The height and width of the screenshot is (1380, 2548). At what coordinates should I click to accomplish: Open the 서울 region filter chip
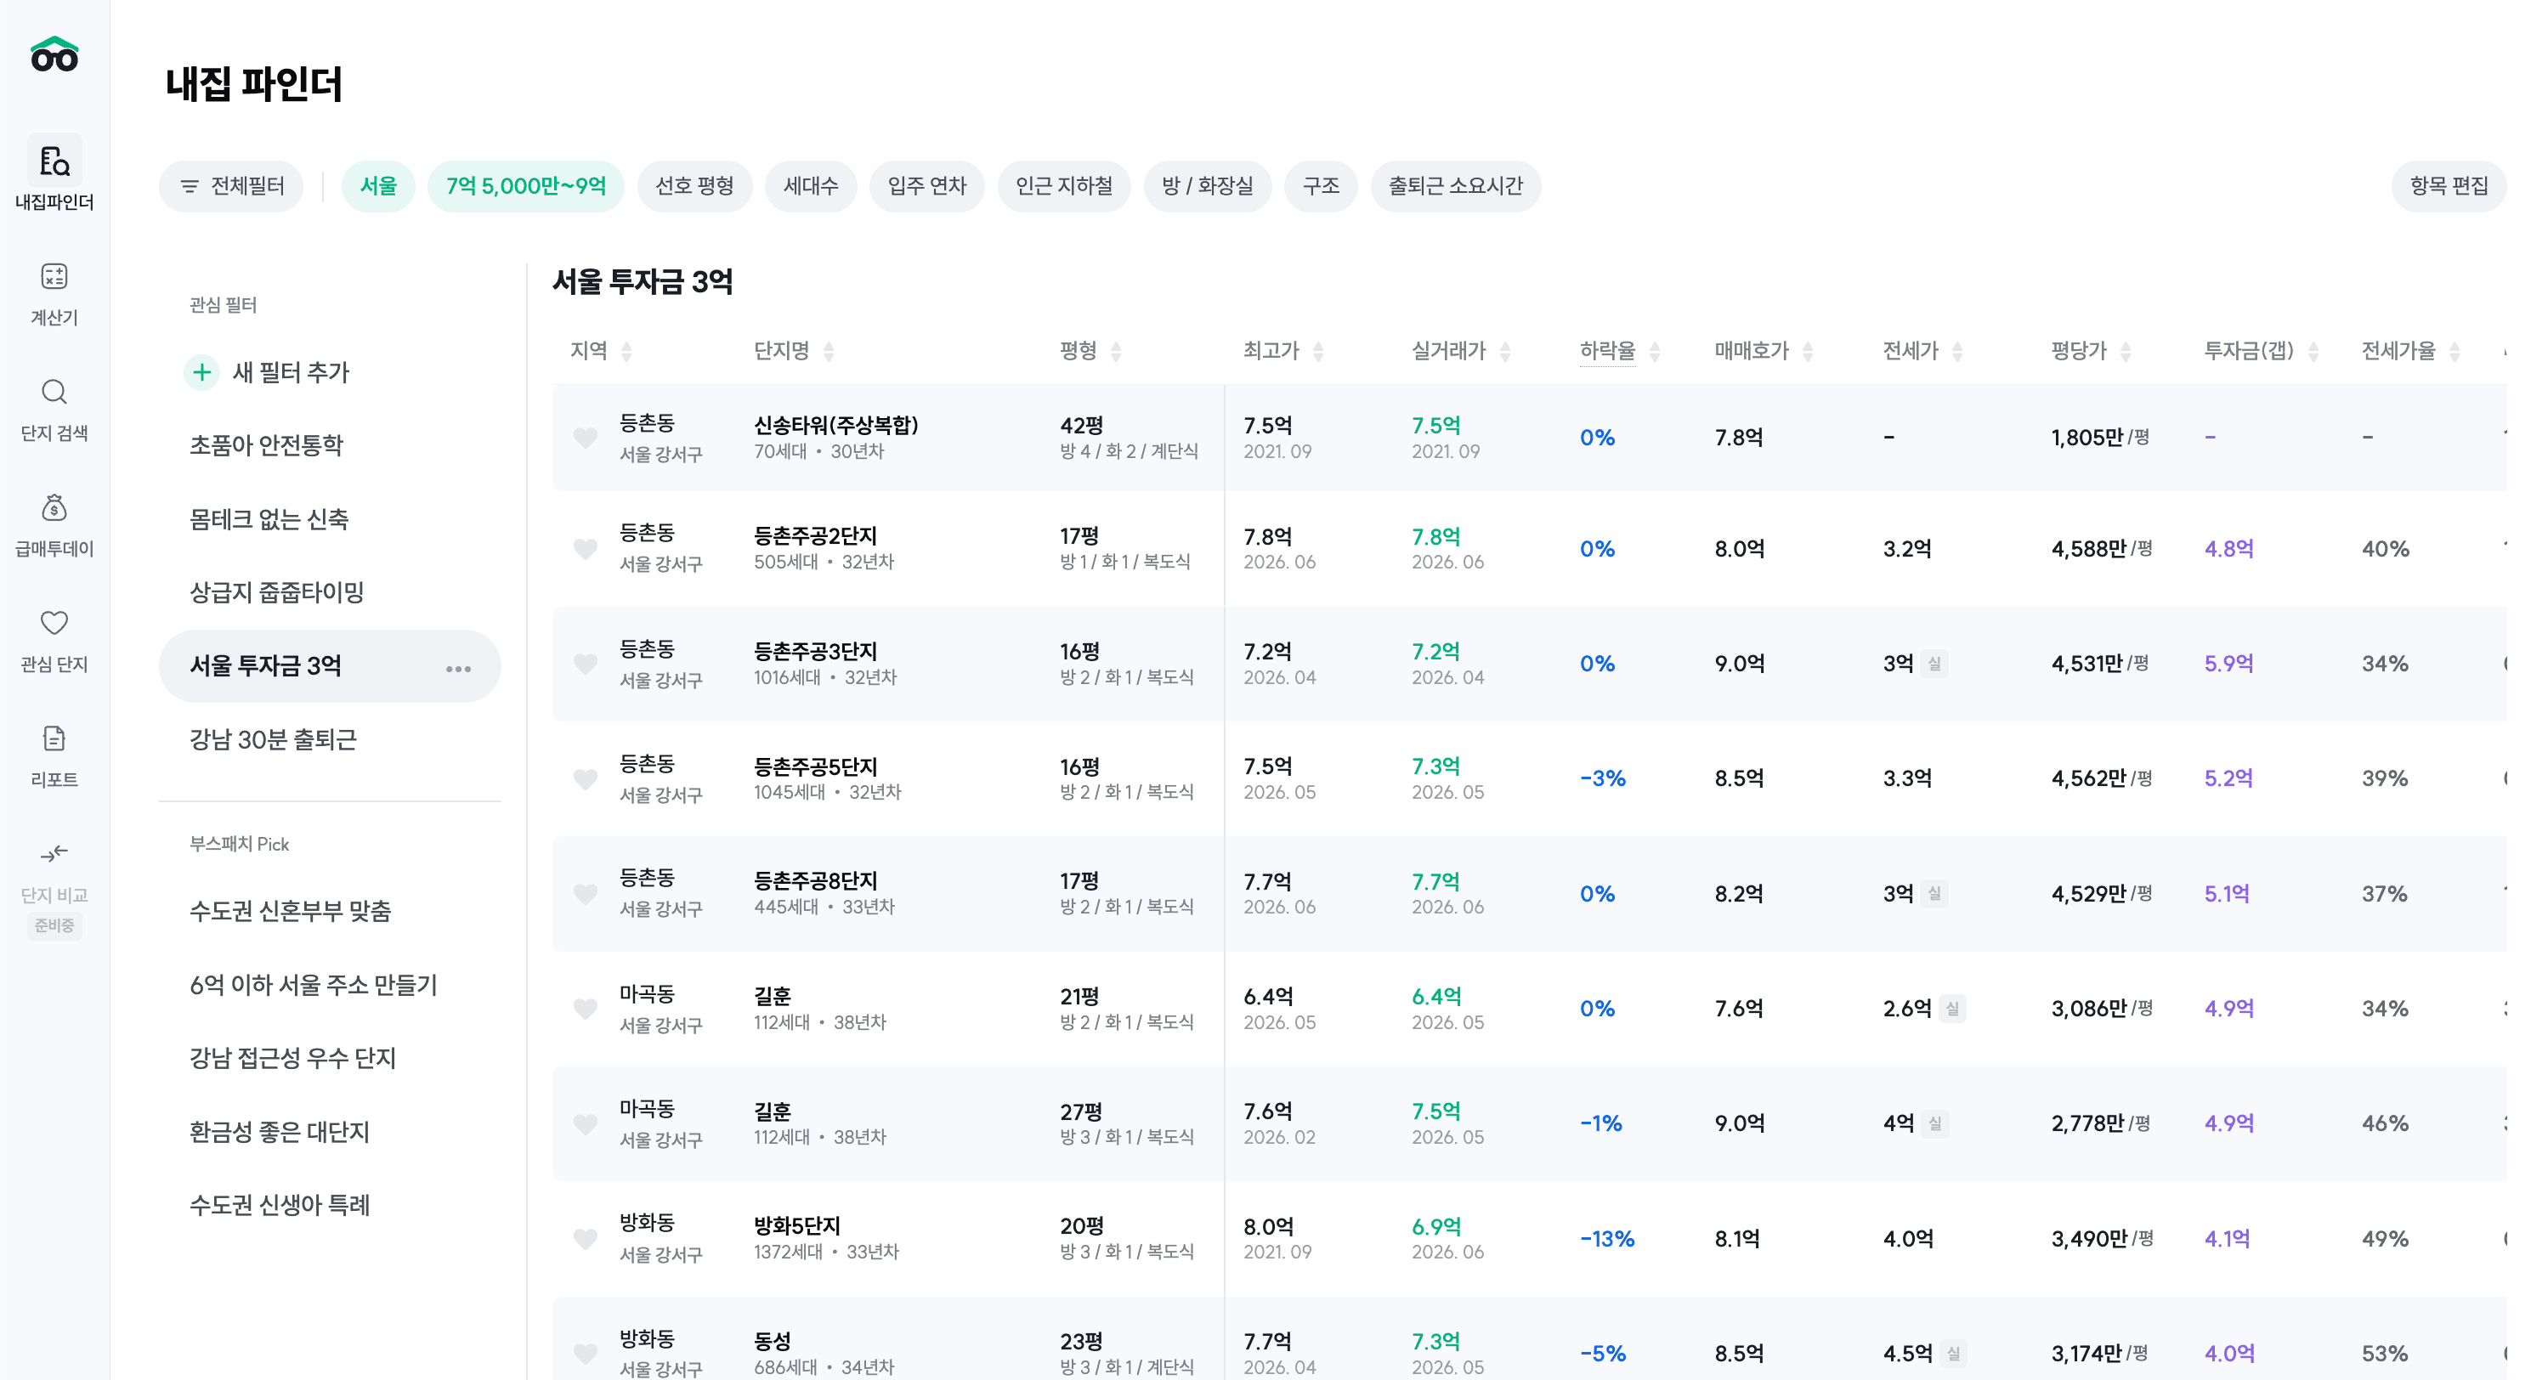tap(378, 186)
